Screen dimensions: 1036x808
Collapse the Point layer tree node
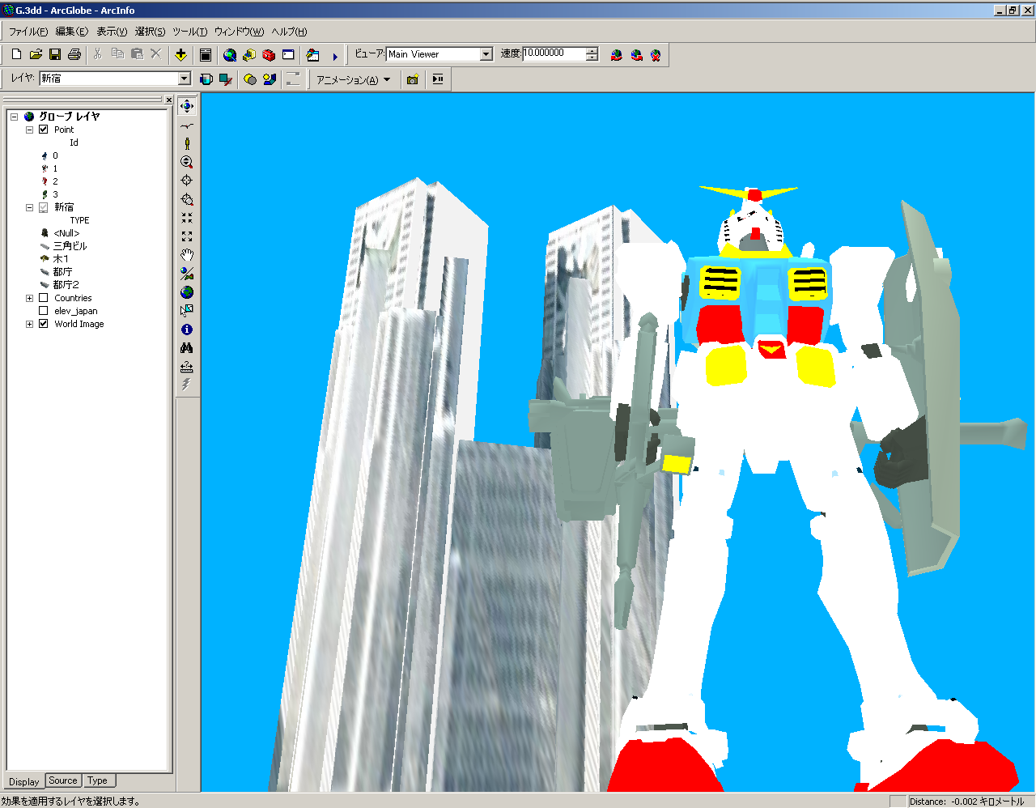pos(29,130)
